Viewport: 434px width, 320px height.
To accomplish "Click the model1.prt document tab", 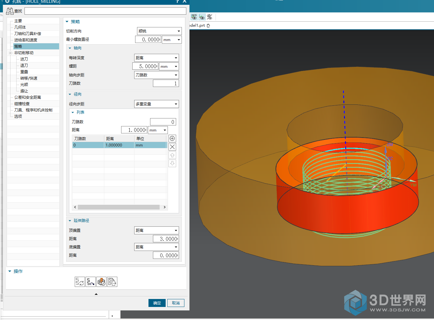I will pos(198,25).
